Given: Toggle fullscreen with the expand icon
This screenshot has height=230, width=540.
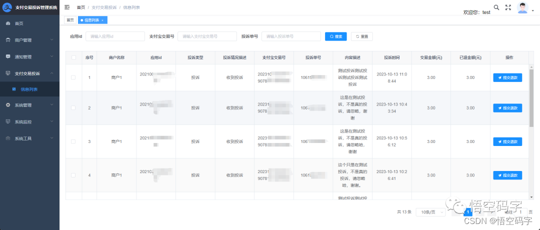Looking at the screenshot, I should 508,7.
